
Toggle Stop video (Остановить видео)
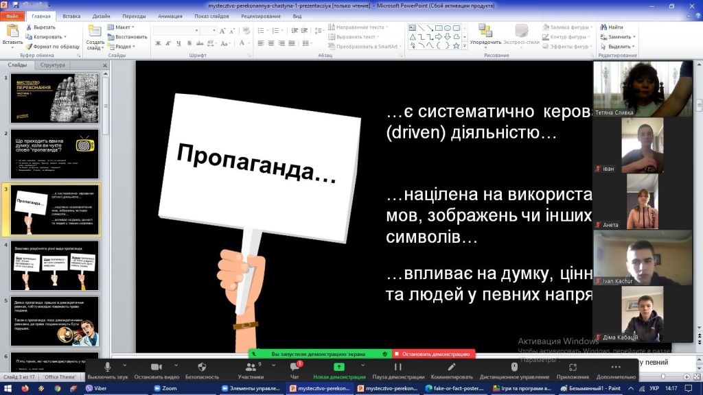(156, 370)
